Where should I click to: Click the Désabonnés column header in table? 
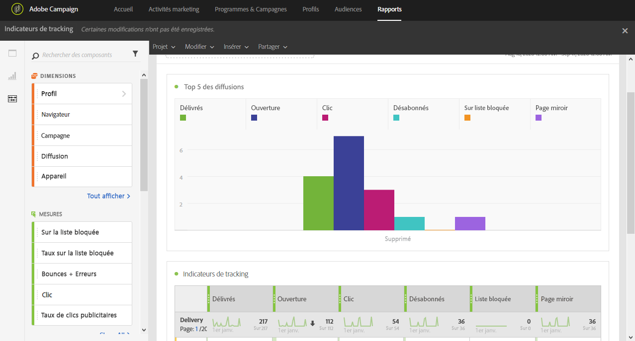437,299
